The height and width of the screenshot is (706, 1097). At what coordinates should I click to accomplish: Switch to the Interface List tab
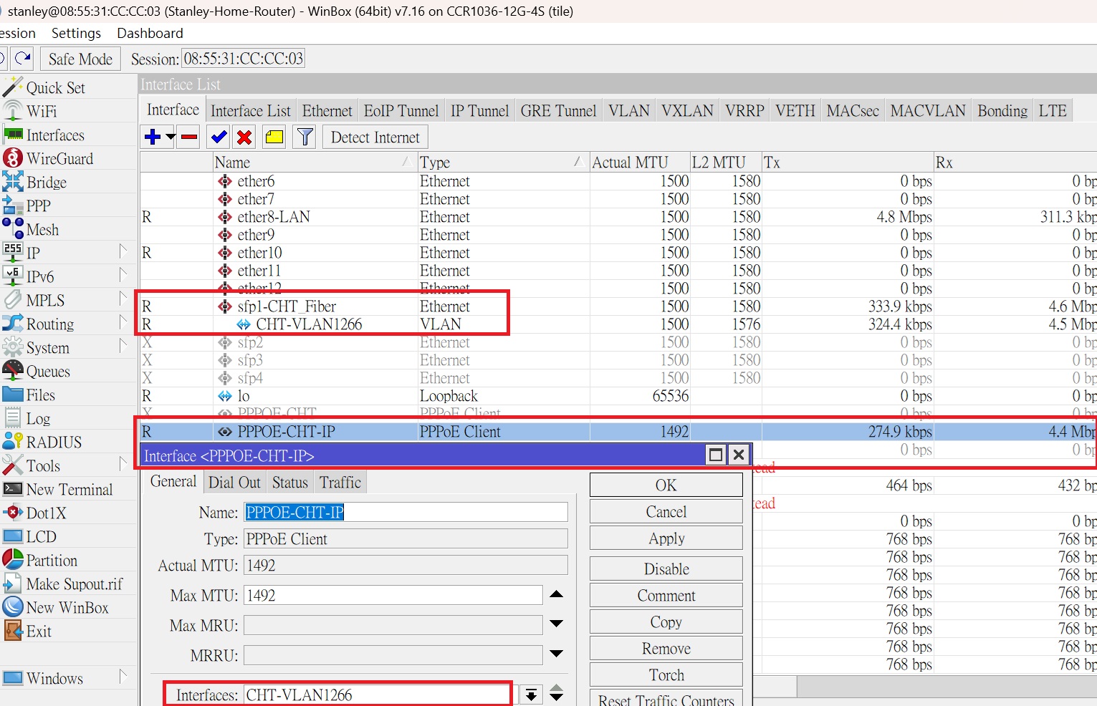[251, 111]
